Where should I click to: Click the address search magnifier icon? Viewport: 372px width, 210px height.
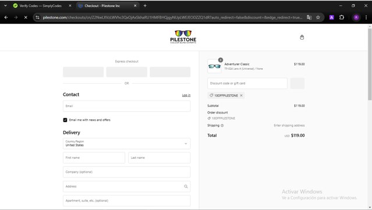(x=186, y=186)
